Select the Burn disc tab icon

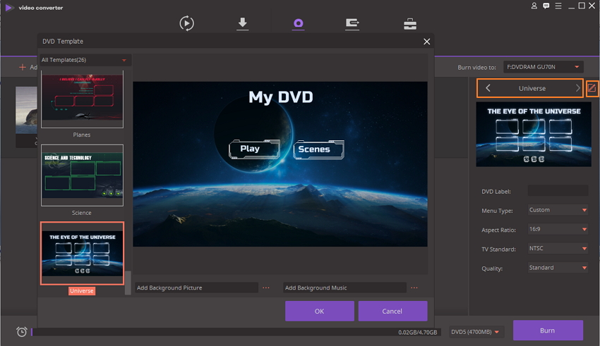[298, 23]
